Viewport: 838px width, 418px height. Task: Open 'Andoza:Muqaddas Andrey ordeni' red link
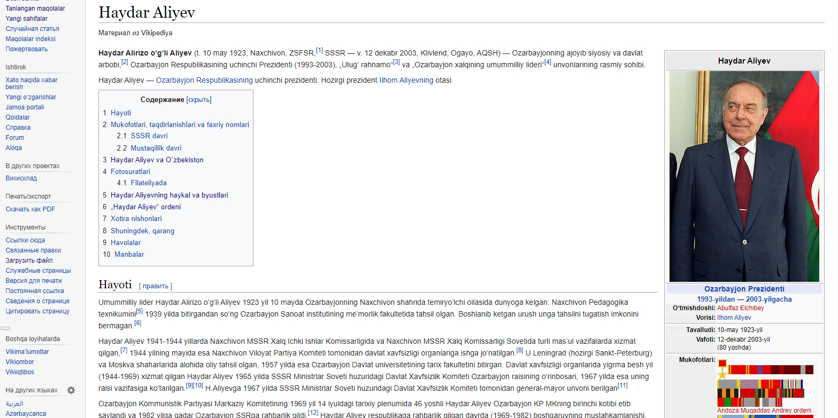point(764,411)
